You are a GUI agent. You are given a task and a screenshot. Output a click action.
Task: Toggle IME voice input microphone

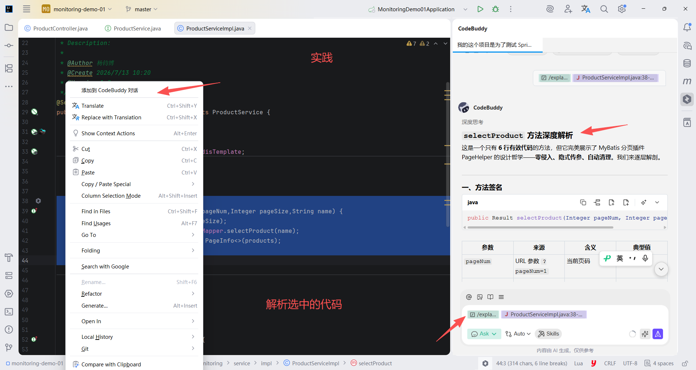[x=645, y=258]
